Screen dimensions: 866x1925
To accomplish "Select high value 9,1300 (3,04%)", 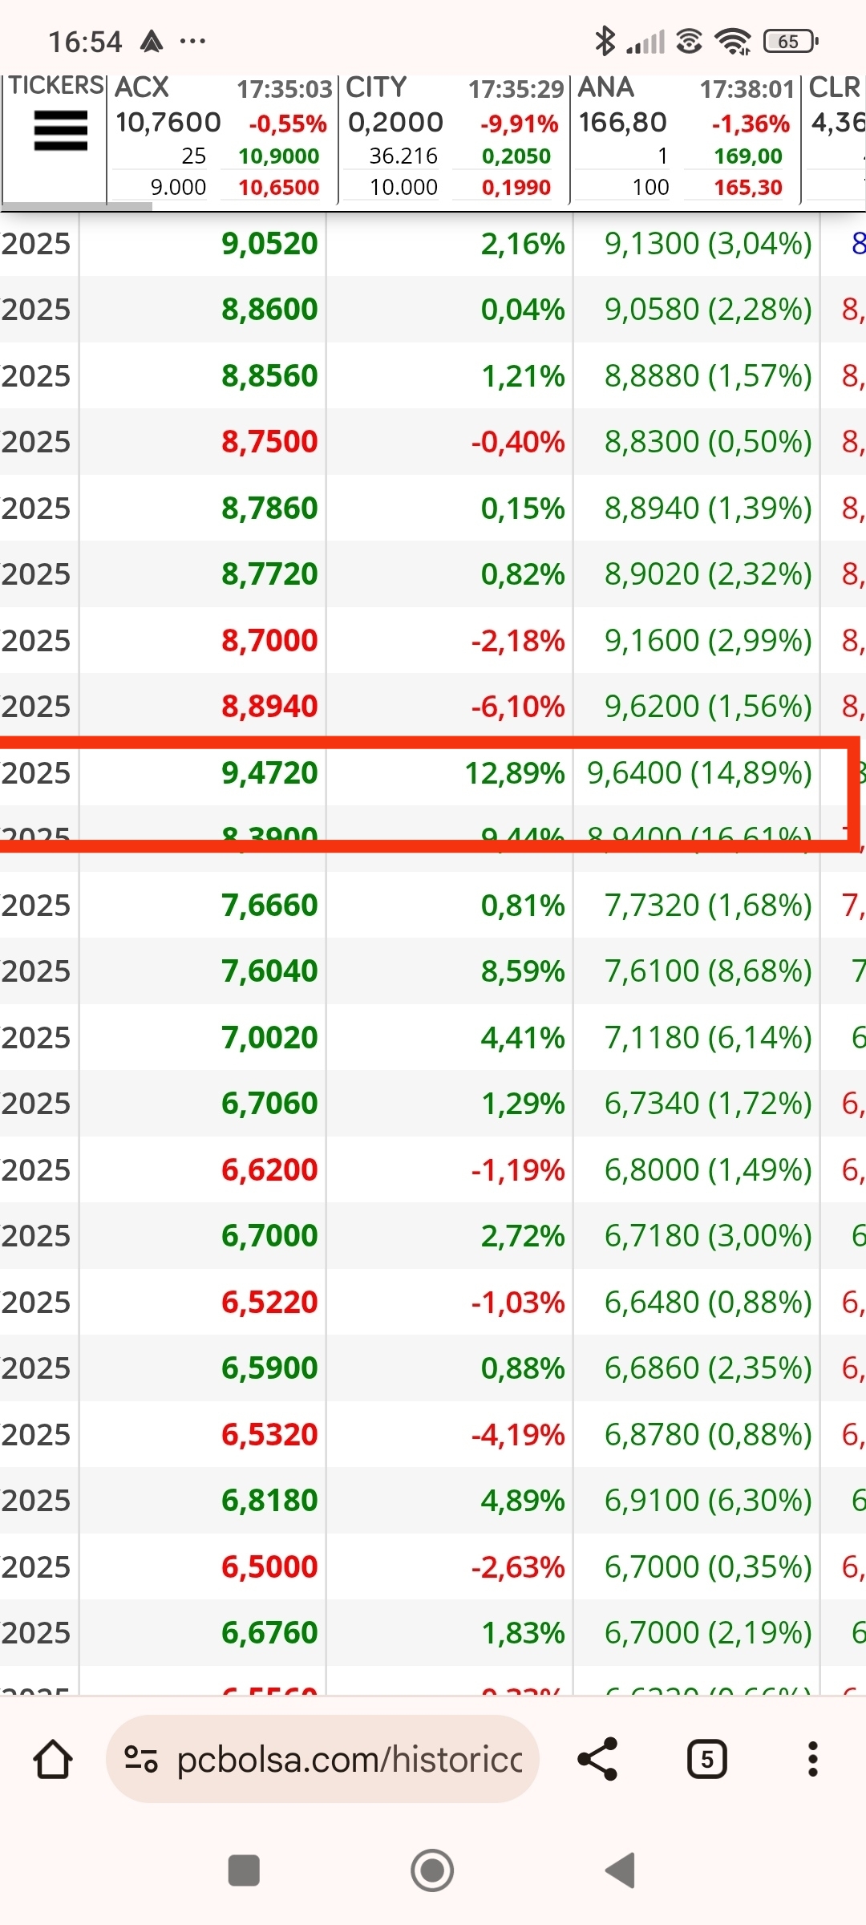I will point(708,243).
